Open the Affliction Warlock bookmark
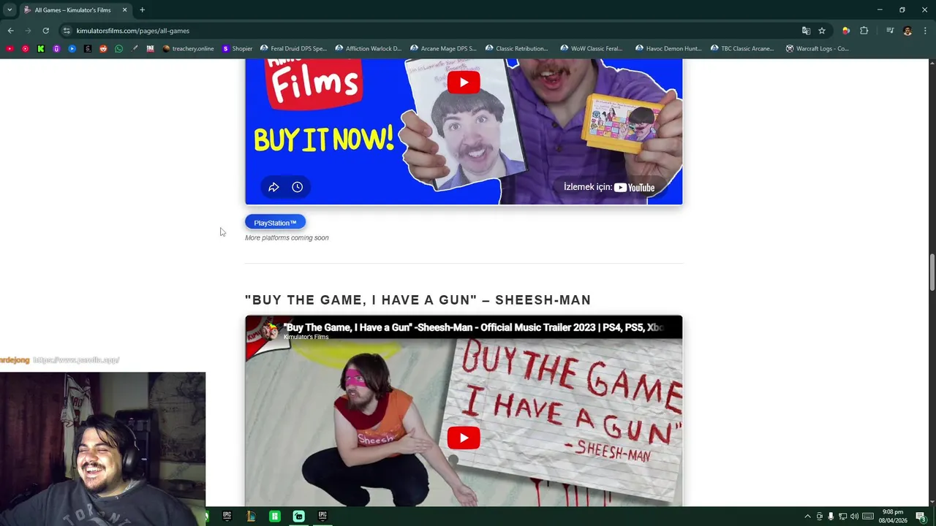The width and height of the screenshot is (936, 526). click(x=369, y=48)
